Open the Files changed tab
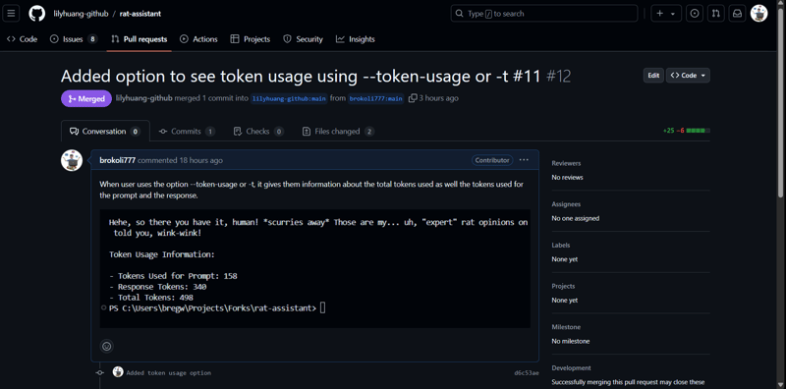The width and height of the screenshot is (786, 389). click(338, 132)
